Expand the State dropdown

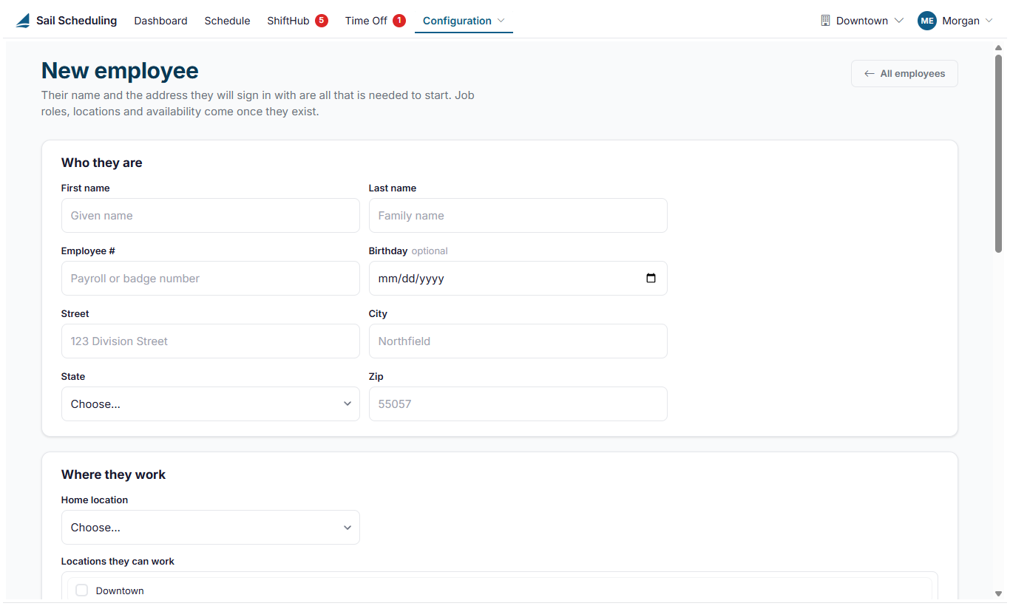pos(211,404)
